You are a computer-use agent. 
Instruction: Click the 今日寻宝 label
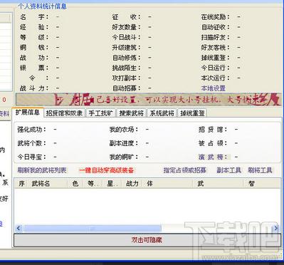coord(32,157)
